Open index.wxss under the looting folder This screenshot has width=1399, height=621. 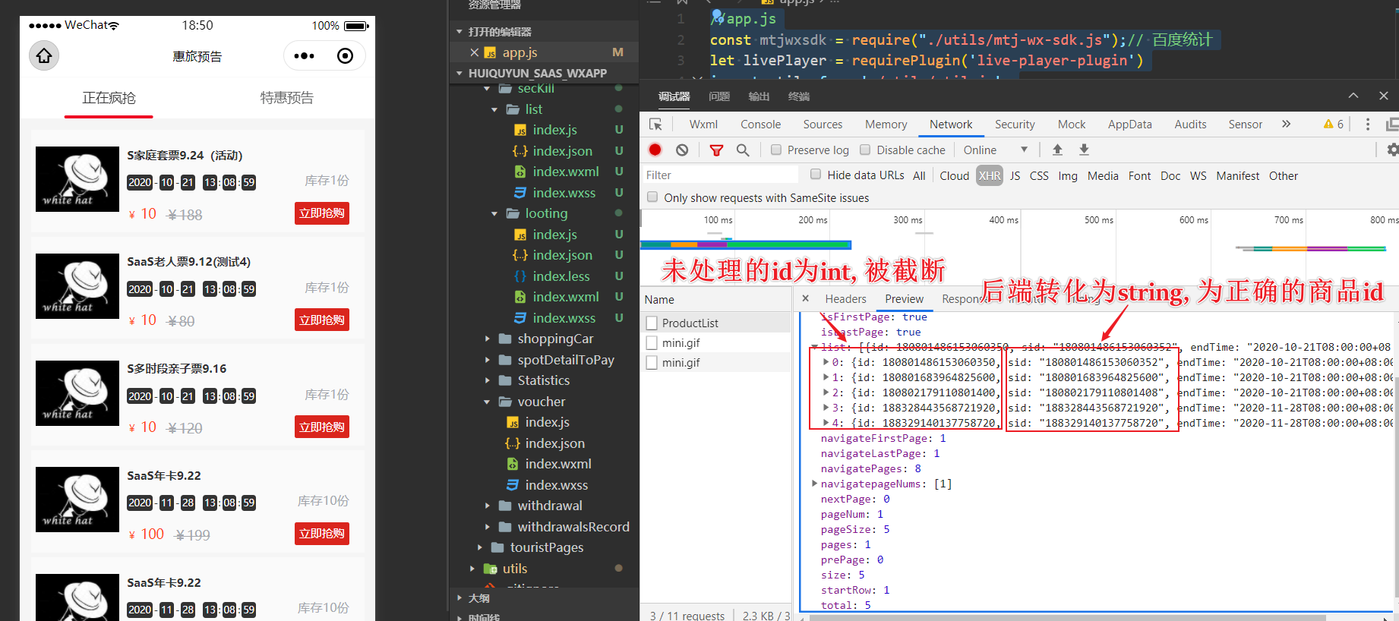click(564, 318)
